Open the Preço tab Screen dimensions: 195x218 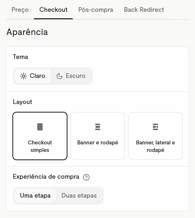[x=20, y=10]
